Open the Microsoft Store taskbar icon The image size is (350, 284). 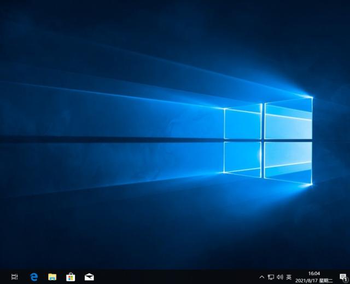[x=71, y=277]
